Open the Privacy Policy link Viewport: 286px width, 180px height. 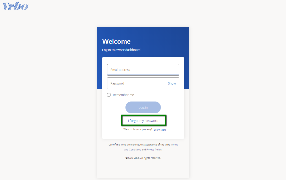(x=154, y=150)
